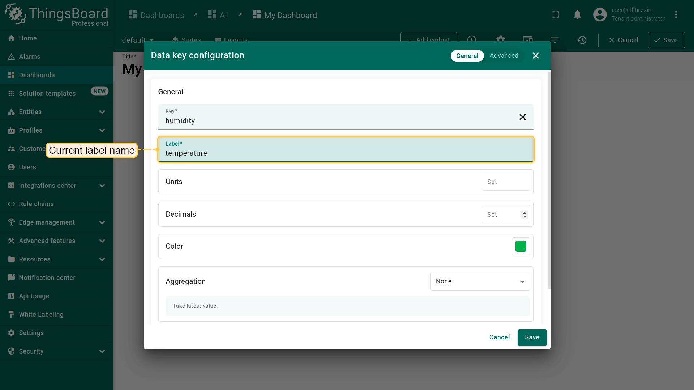
Task: Switch to the Advanced toggle option
Action: (x=504, y=56)
